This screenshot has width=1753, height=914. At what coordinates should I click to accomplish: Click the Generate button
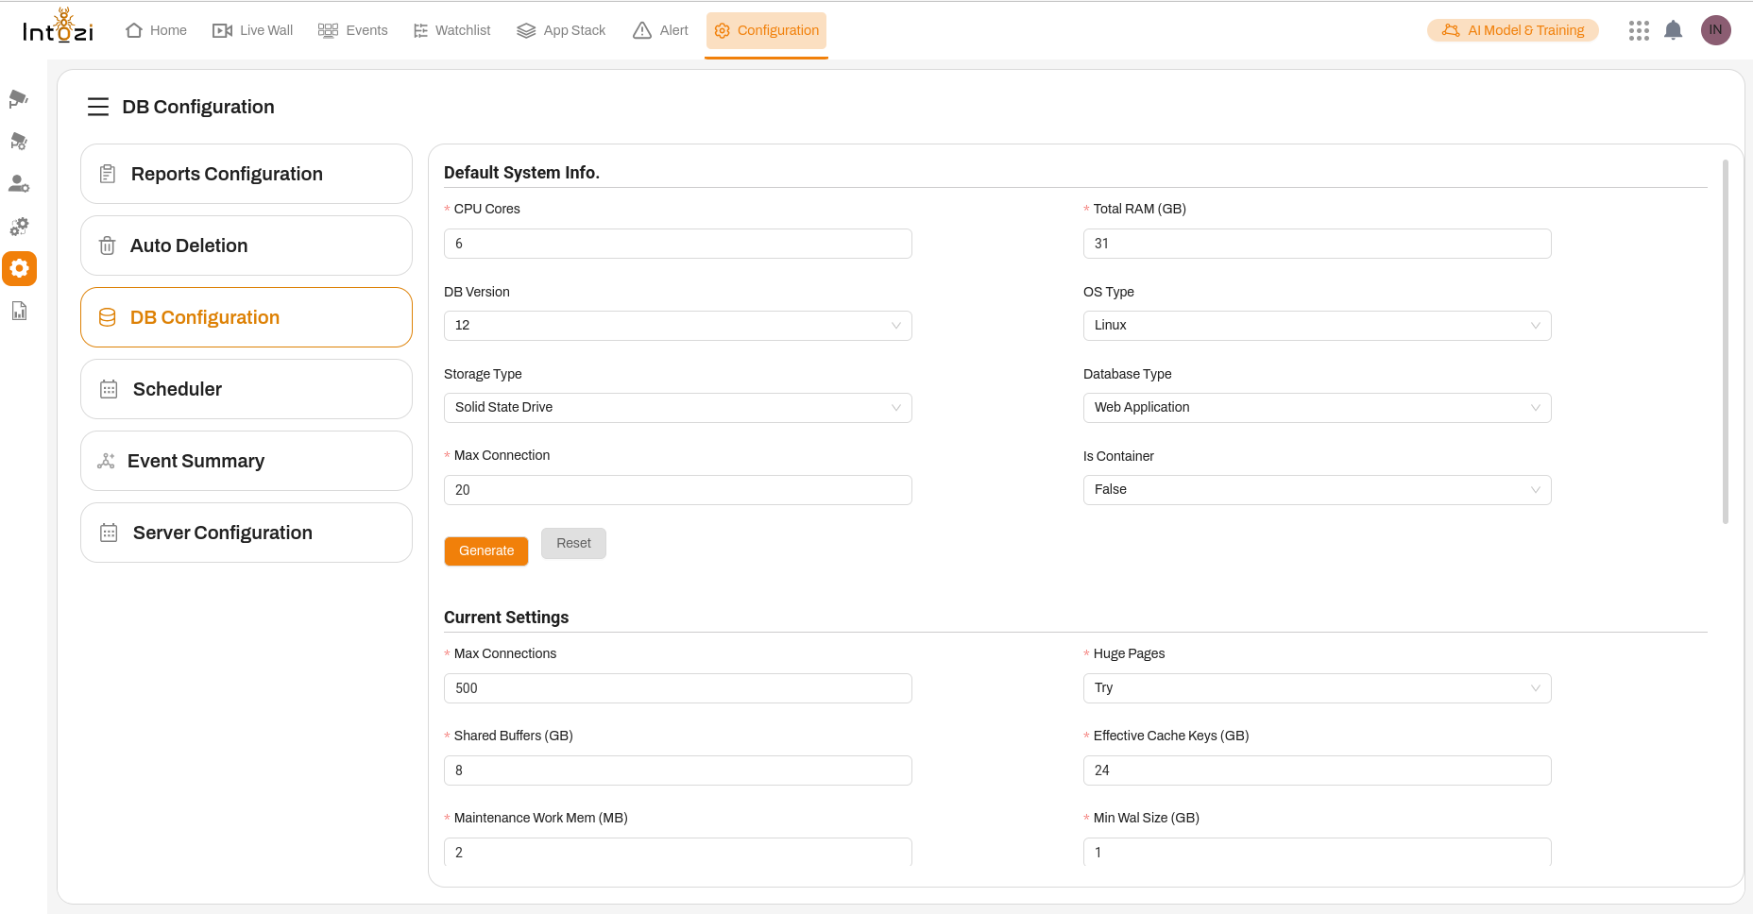[x=486, y=551]
